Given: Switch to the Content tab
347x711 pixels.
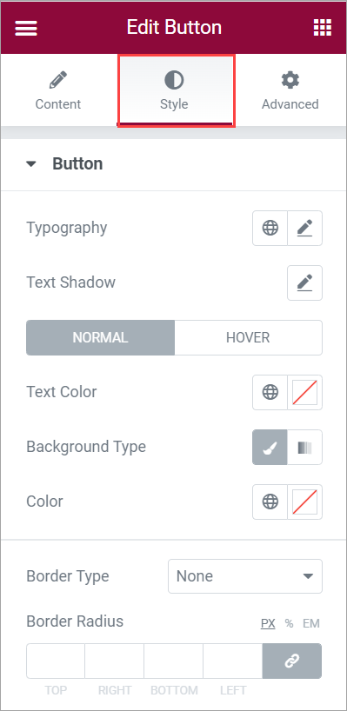Looking at the screenshot, I should pyautogui.click(x=58, y=90).
